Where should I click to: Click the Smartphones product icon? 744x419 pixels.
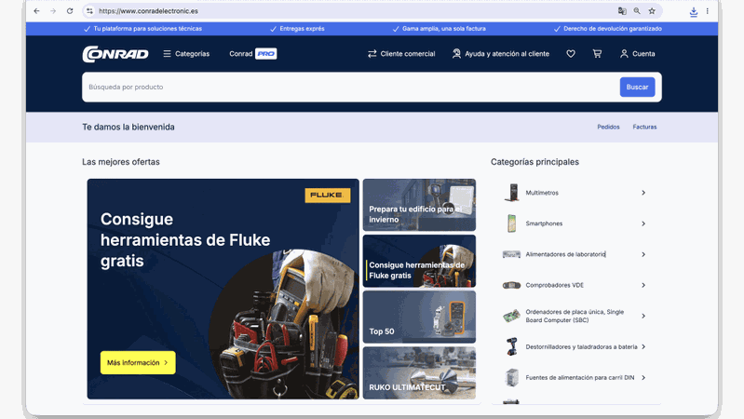[x=511, y=223]
